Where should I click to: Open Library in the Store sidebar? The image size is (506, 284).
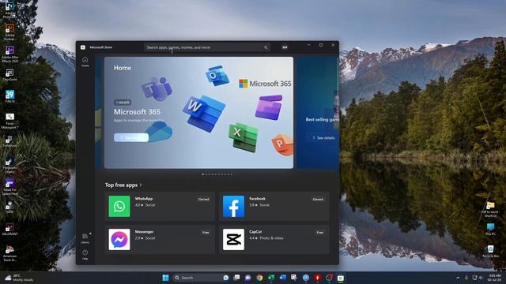85,238
